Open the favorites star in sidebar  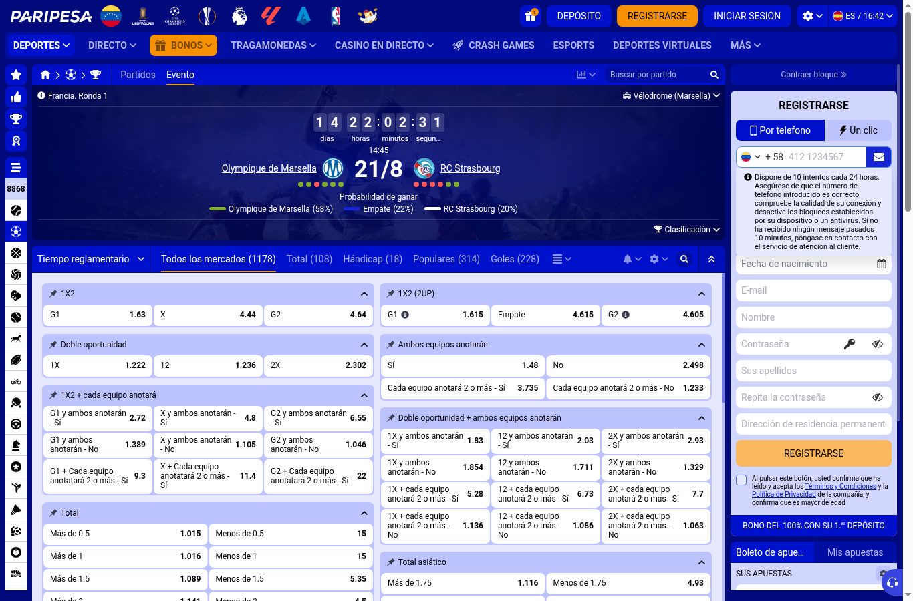click(x=16, y=75)
